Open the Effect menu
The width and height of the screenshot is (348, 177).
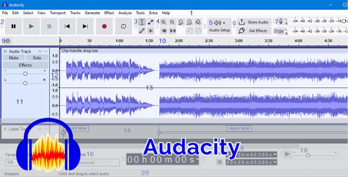click(109, 13)
